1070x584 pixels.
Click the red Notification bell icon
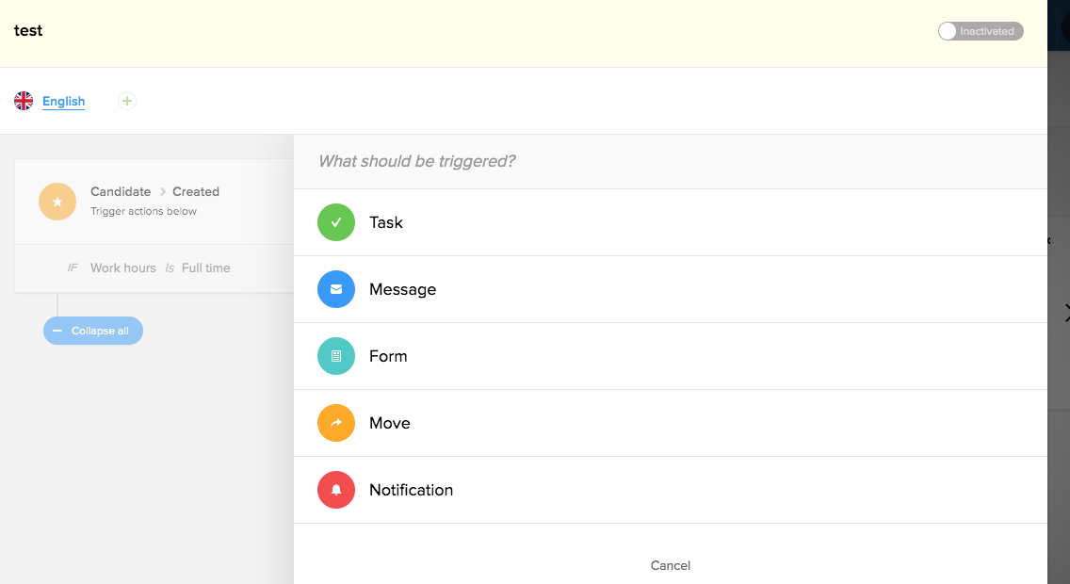point(336,490)
